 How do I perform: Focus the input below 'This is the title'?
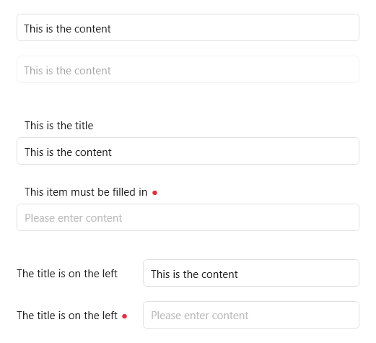[x=188, y=151]
